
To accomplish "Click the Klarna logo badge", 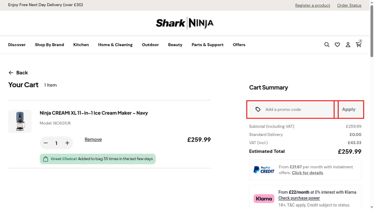I will (264, 199).
